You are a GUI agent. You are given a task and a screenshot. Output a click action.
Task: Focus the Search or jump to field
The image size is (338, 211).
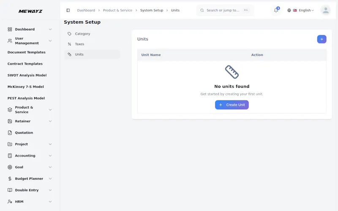[225, 10]
